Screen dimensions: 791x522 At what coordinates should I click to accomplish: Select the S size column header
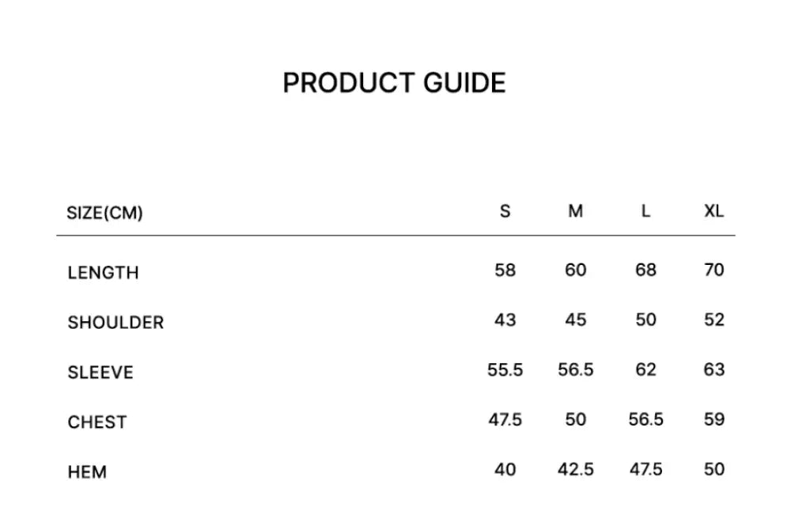pos(505,211)
